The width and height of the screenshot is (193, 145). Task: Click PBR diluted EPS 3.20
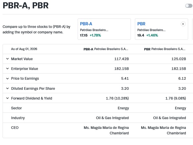(182, 88)
